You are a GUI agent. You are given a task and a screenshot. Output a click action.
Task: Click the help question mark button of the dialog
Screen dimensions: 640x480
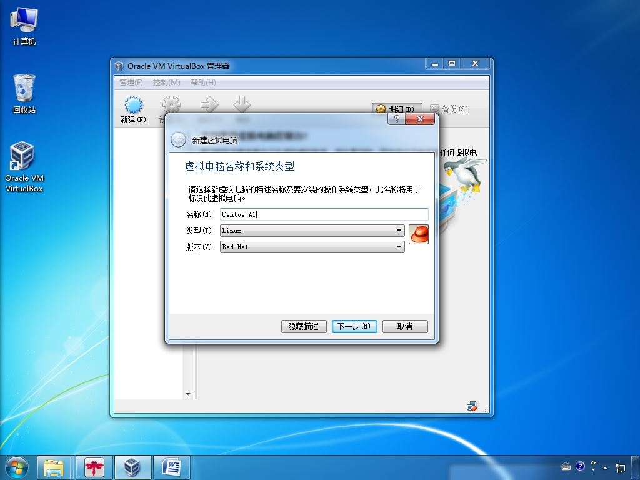396,119
